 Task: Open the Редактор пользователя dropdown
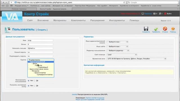118,50
